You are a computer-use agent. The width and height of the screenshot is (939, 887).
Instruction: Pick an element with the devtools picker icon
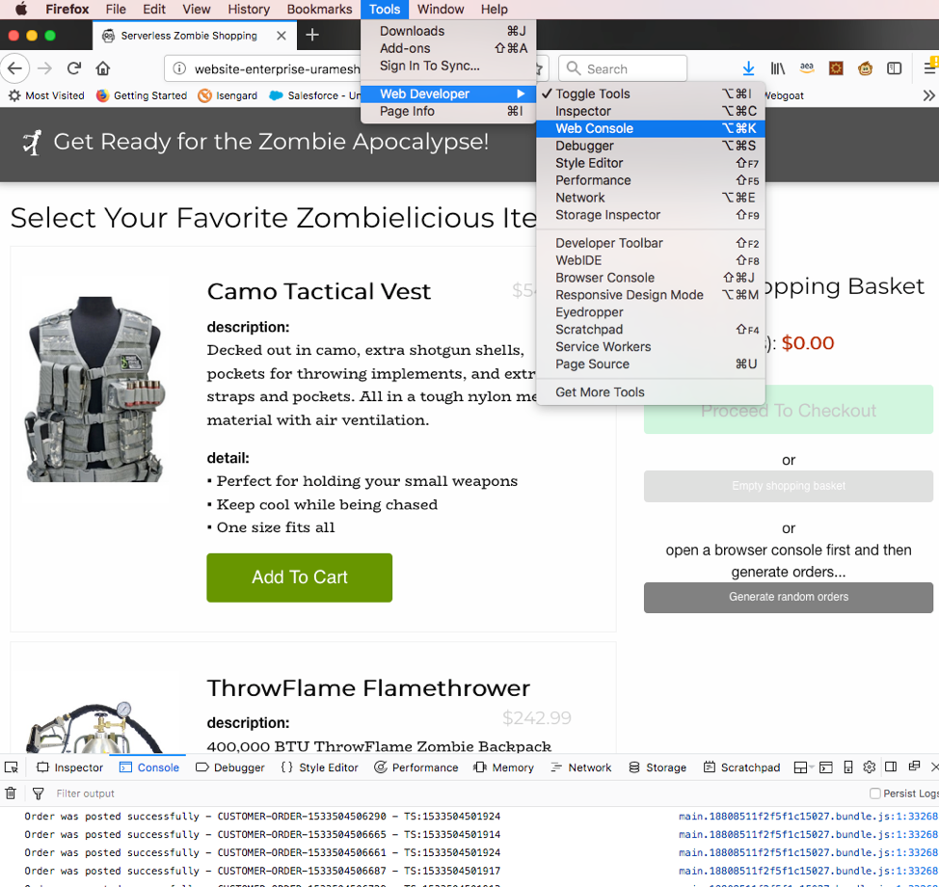pos(11,767)
